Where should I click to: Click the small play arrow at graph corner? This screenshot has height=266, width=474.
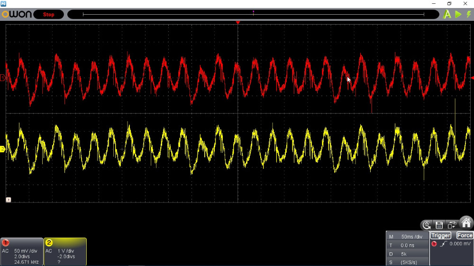[8, 200]
